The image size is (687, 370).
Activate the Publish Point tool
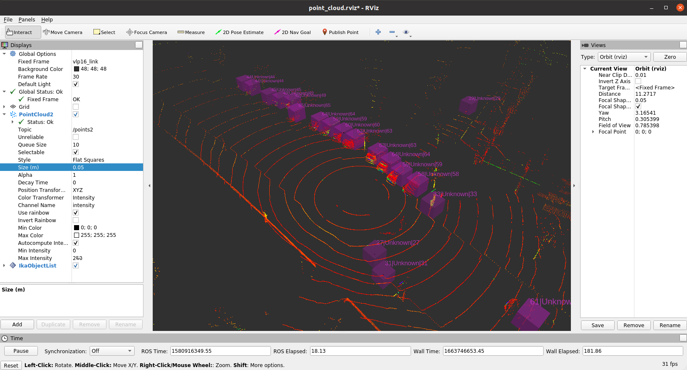click(x=340, y=32)
